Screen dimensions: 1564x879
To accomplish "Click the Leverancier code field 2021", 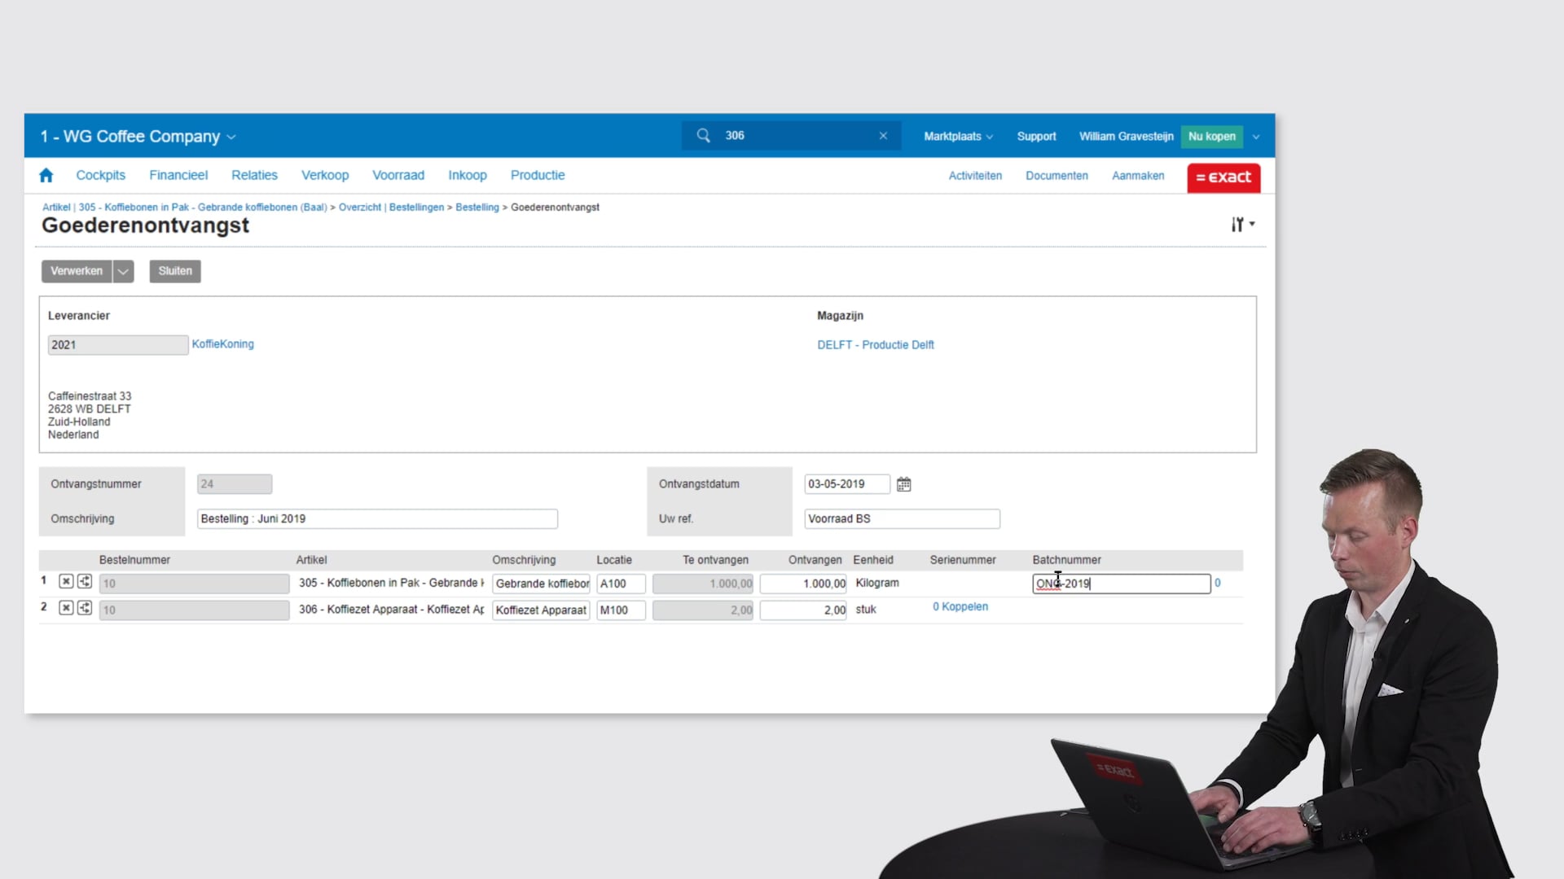I will click(118, 345).
